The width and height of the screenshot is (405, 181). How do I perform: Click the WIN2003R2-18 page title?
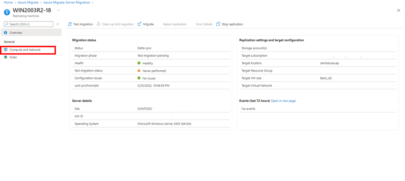click(32, 10)
